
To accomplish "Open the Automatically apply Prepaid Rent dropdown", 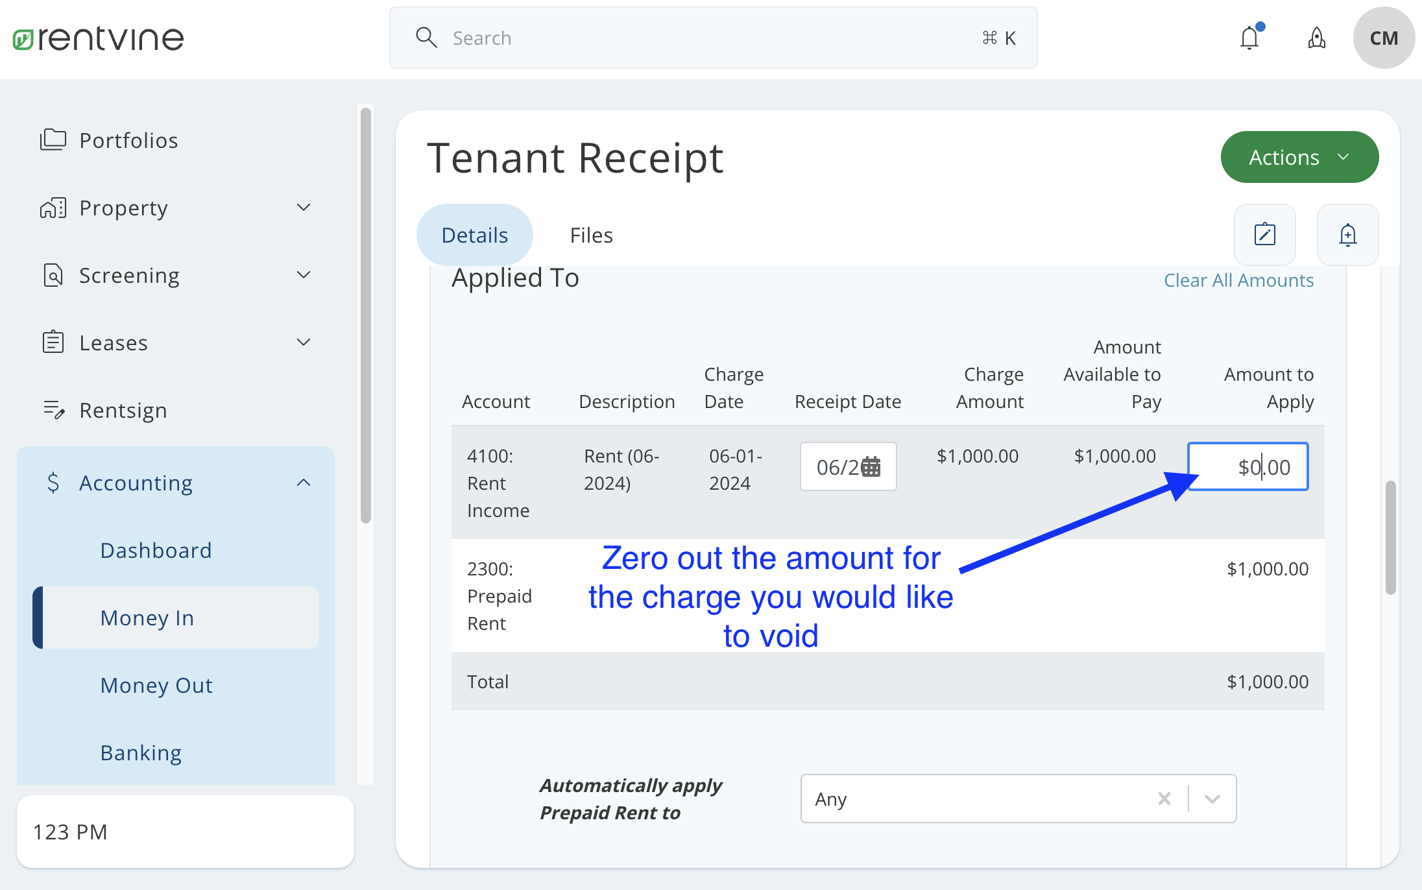I will [x=1211, y=799].
